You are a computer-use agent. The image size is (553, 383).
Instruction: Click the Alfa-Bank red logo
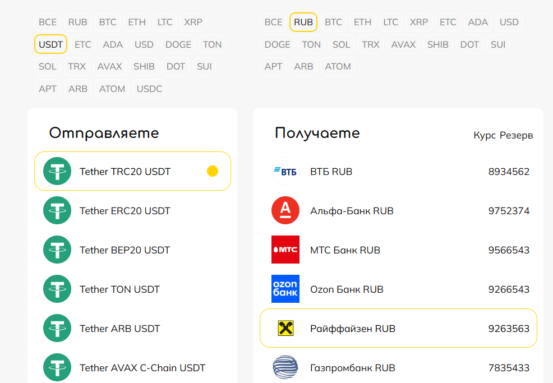[285, 211]
